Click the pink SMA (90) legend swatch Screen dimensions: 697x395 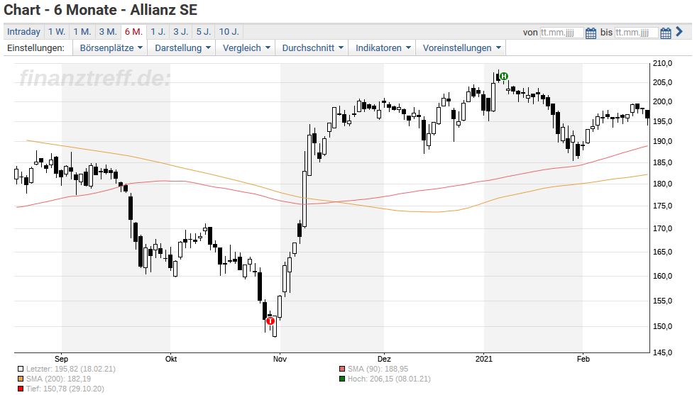tap(342, 369)
